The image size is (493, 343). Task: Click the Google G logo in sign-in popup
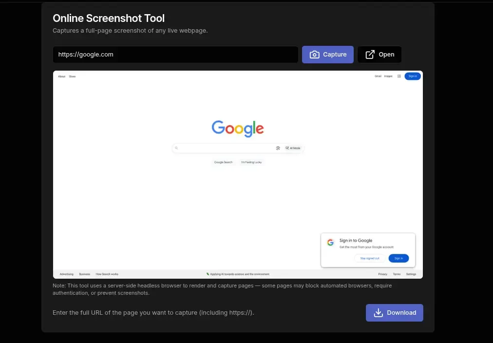tap(330, 242)
